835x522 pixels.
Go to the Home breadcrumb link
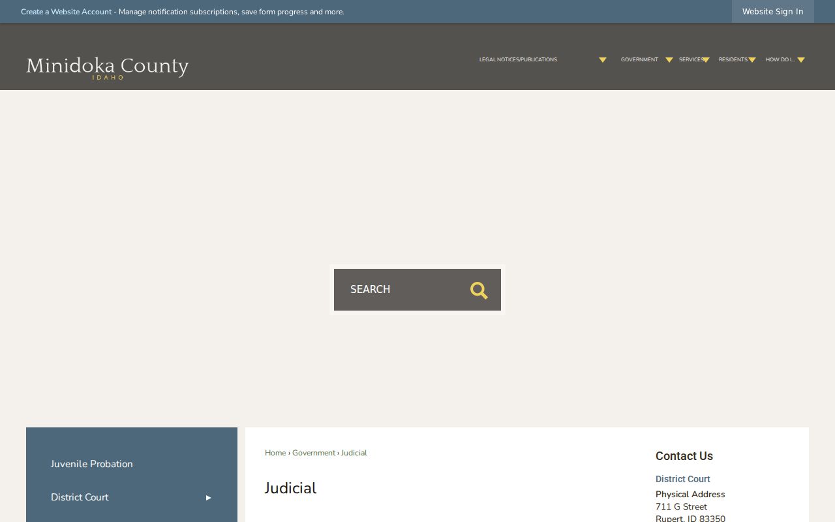tap(275, 453)
